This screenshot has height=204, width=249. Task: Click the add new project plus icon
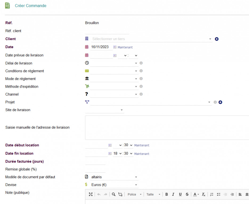click(x=221, y=102)
